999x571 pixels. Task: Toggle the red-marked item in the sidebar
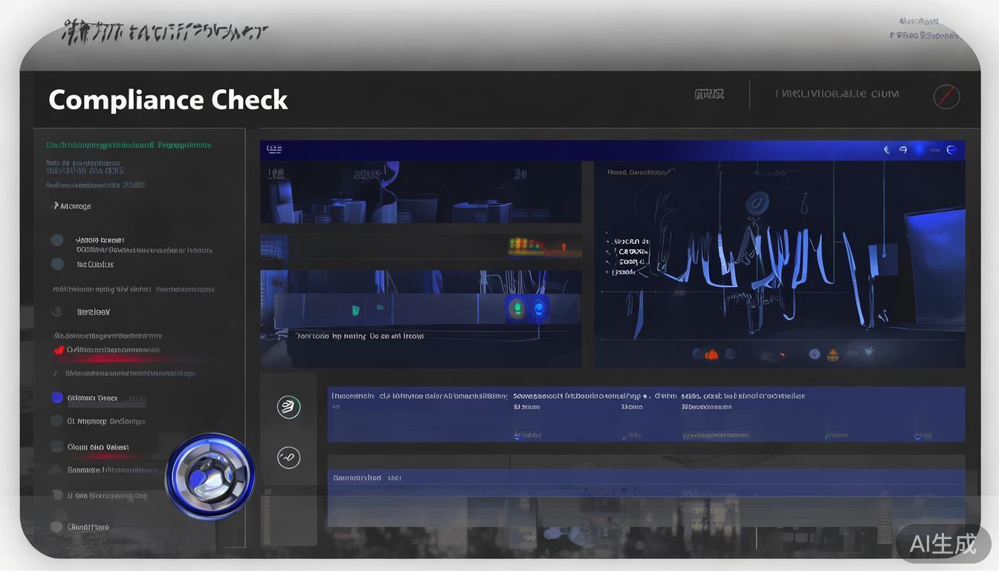59,349
